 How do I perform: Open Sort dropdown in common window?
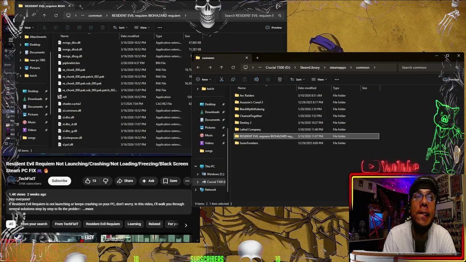[x=298, y=79]
